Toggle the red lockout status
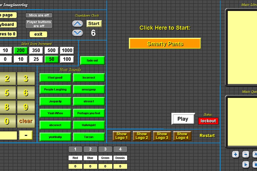 coord(208,121)
